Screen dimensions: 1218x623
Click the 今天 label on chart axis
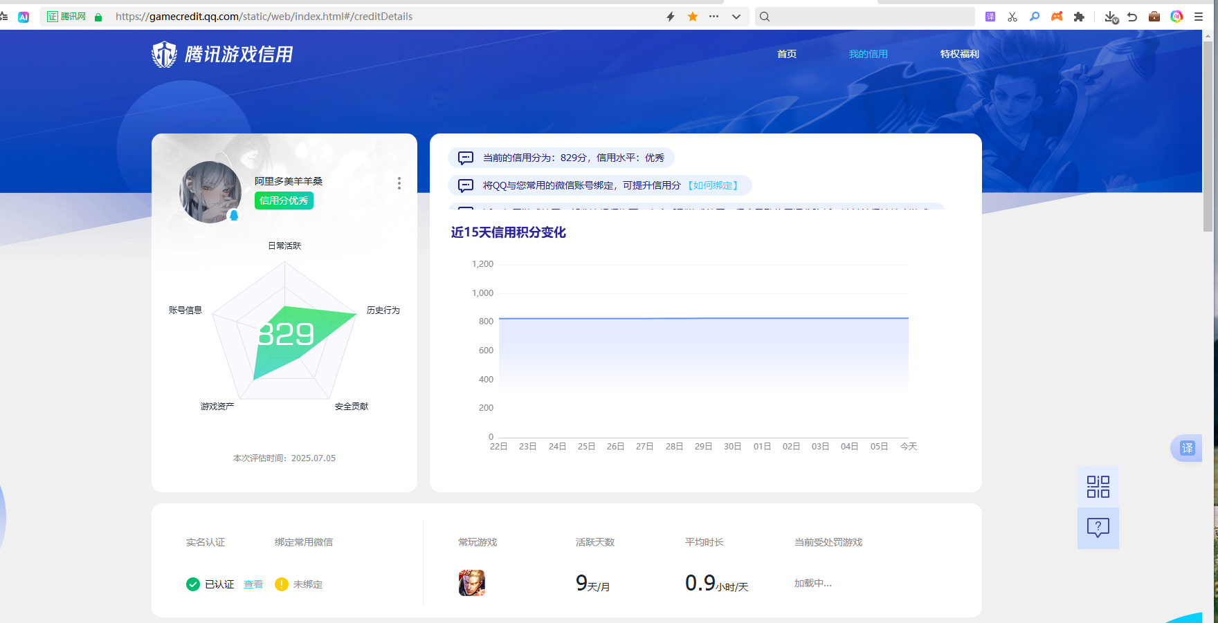909,447
